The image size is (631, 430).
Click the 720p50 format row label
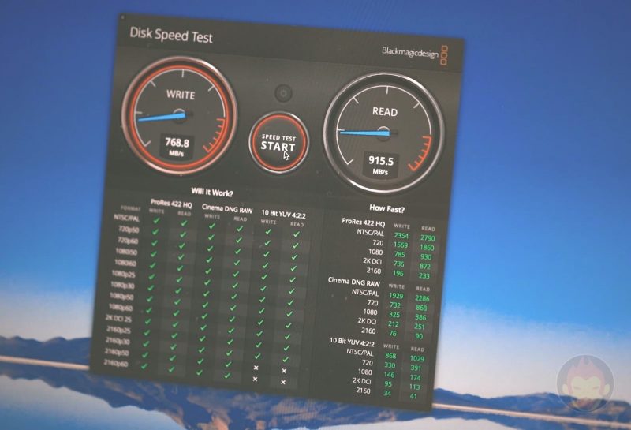pos(129,230)
